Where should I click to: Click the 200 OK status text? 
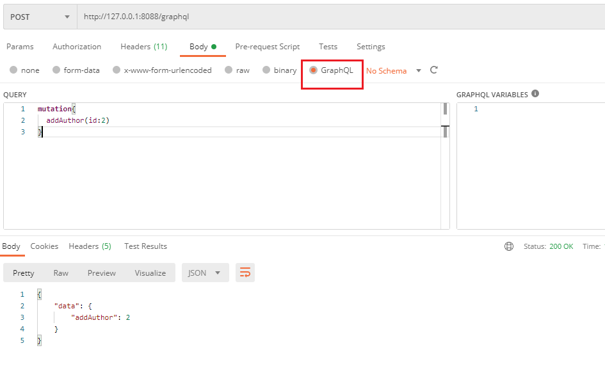(561, 246)
